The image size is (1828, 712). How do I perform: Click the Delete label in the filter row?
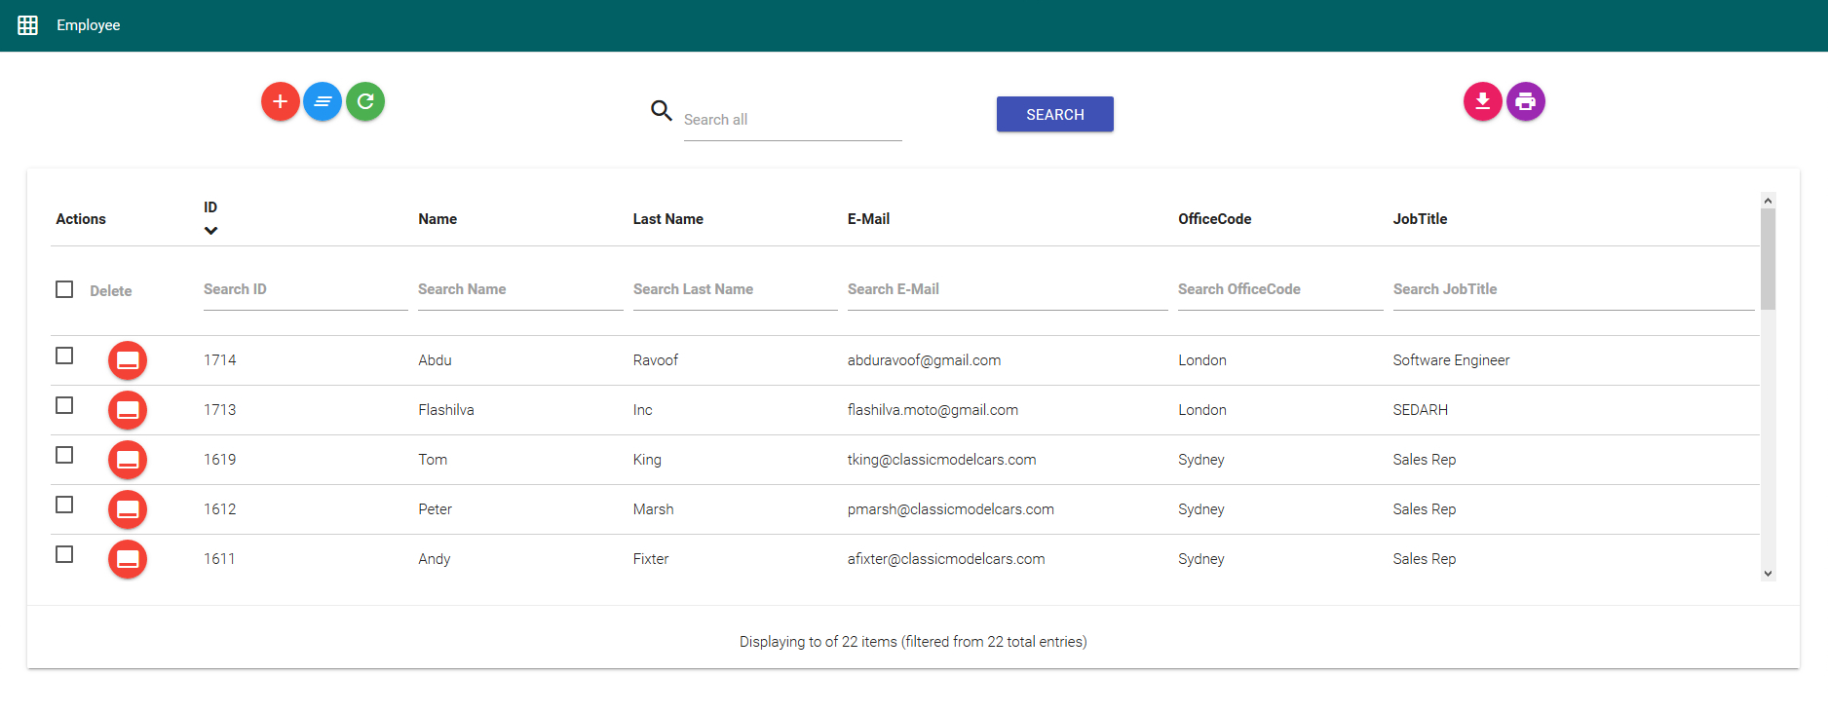[x=111, y=291]
